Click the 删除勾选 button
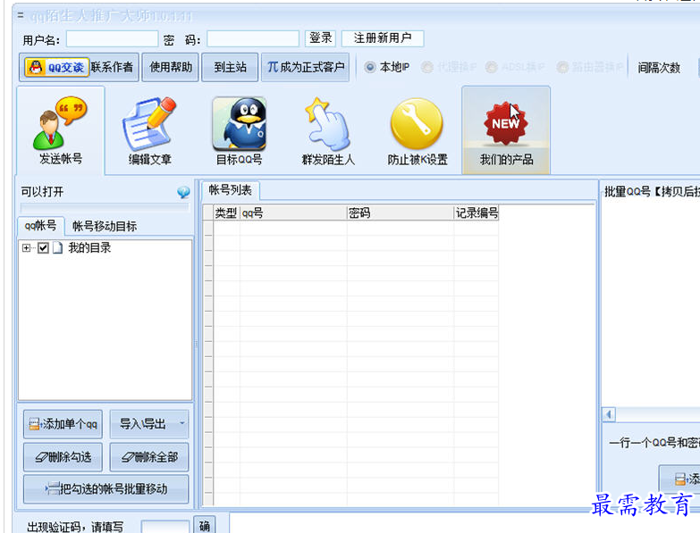 63,457
